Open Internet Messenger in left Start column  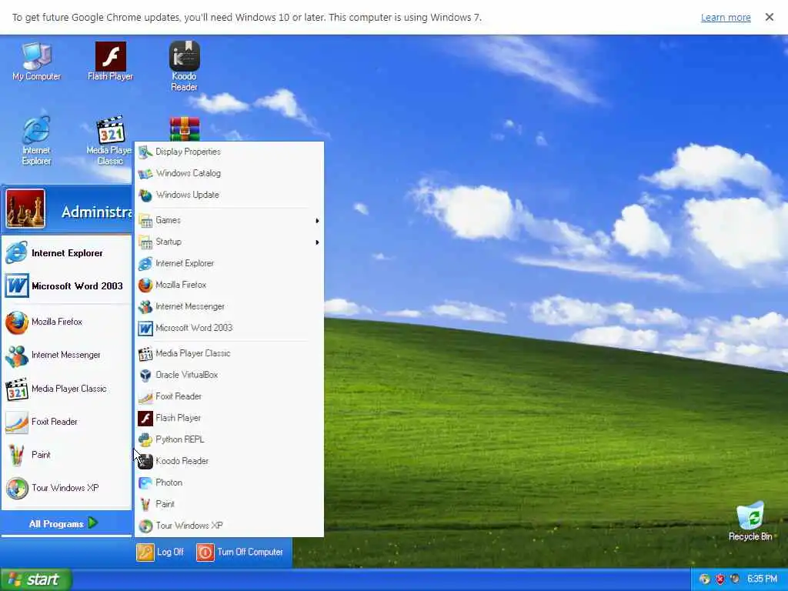[66, 355]
